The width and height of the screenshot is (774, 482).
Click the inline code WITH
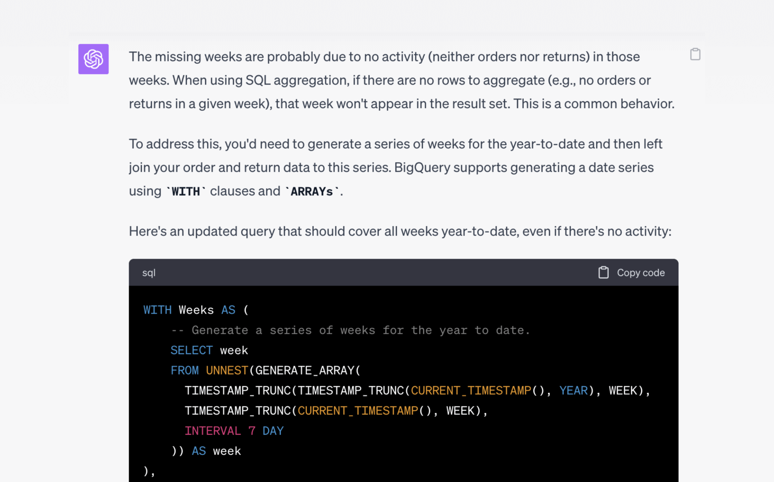pyautogui.click(x=186, y=192)
